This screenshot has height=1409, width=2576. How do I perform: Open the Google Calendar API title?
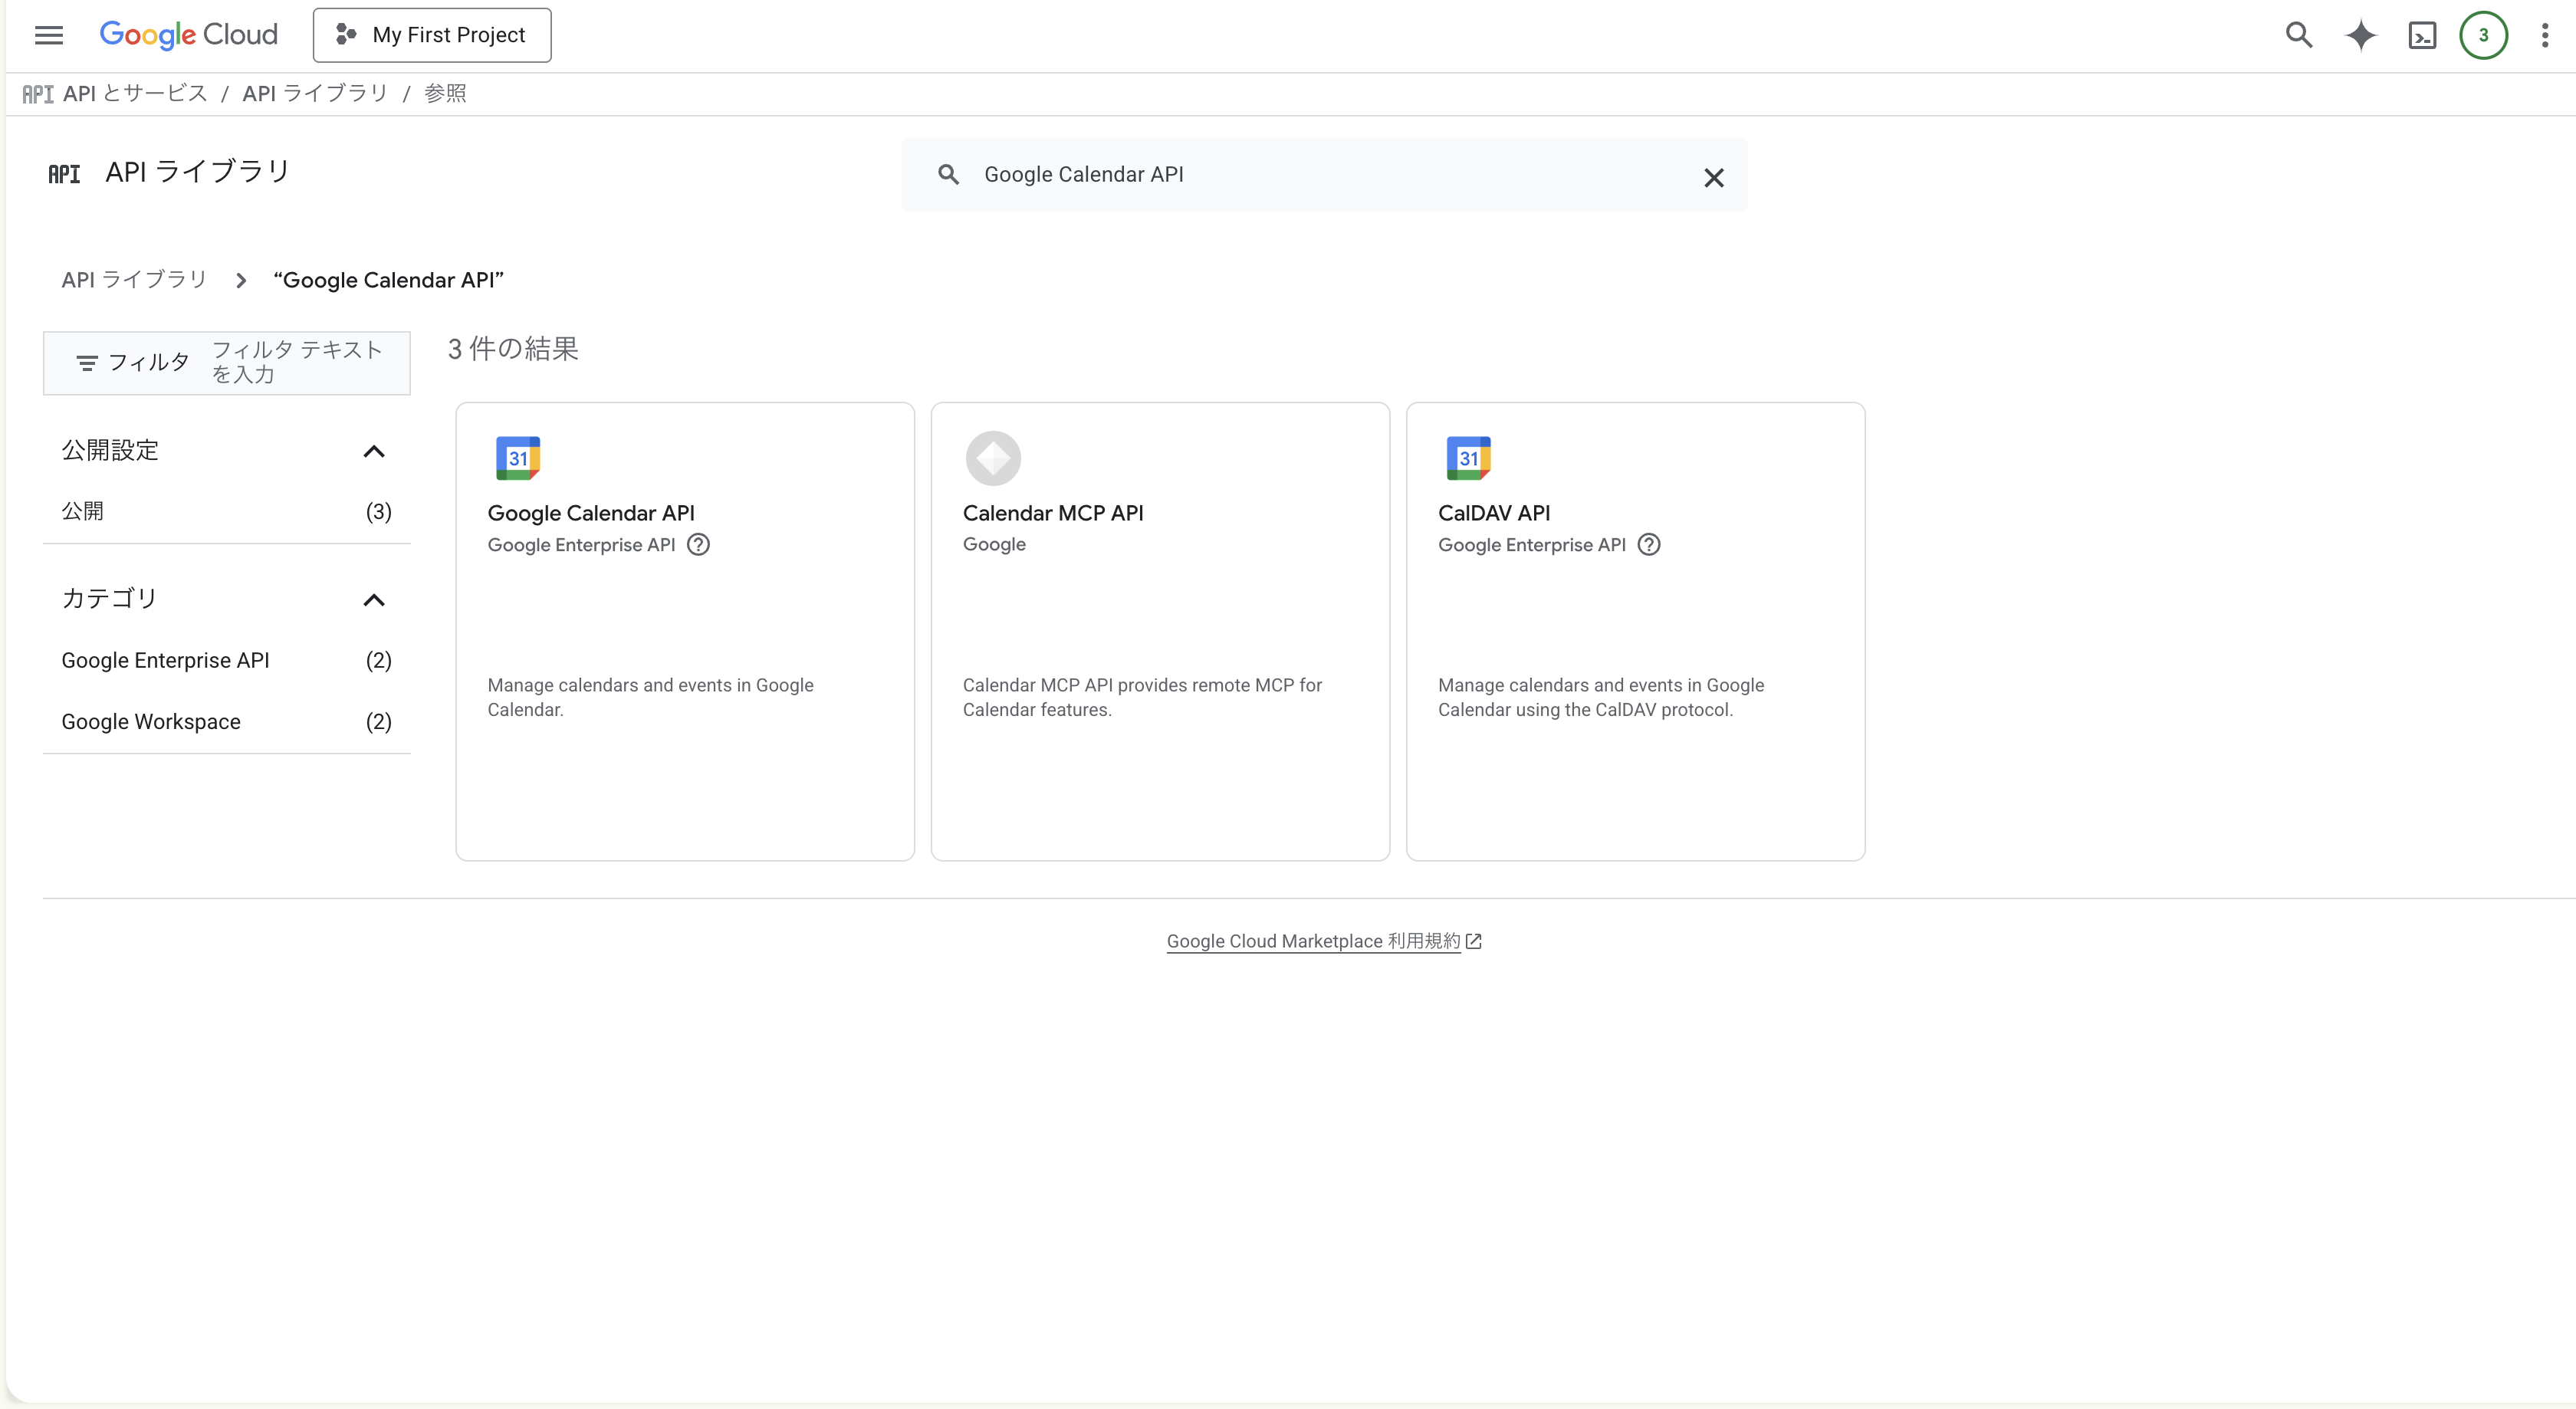pos(591,513)
